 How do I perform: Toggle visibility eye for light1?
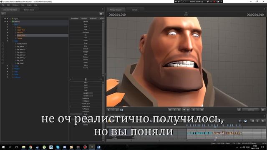point(5,18)
